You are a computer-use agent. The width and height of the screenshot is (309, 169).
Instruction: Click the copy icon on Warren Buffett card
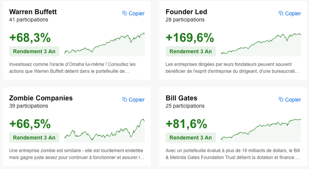pos(125,13)
